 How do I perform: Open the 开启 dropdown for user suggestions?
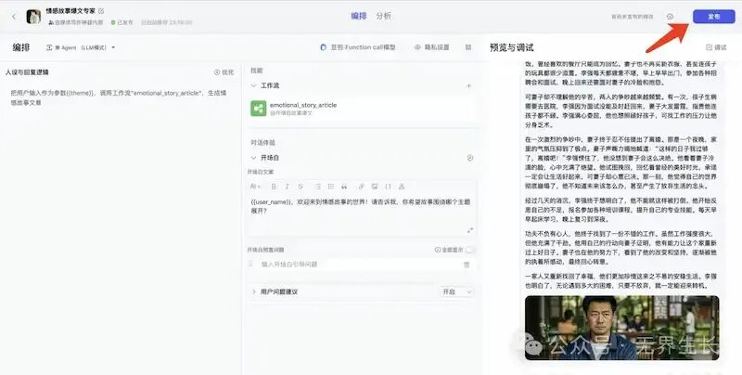pyautogui.click(x=456, y=291)
